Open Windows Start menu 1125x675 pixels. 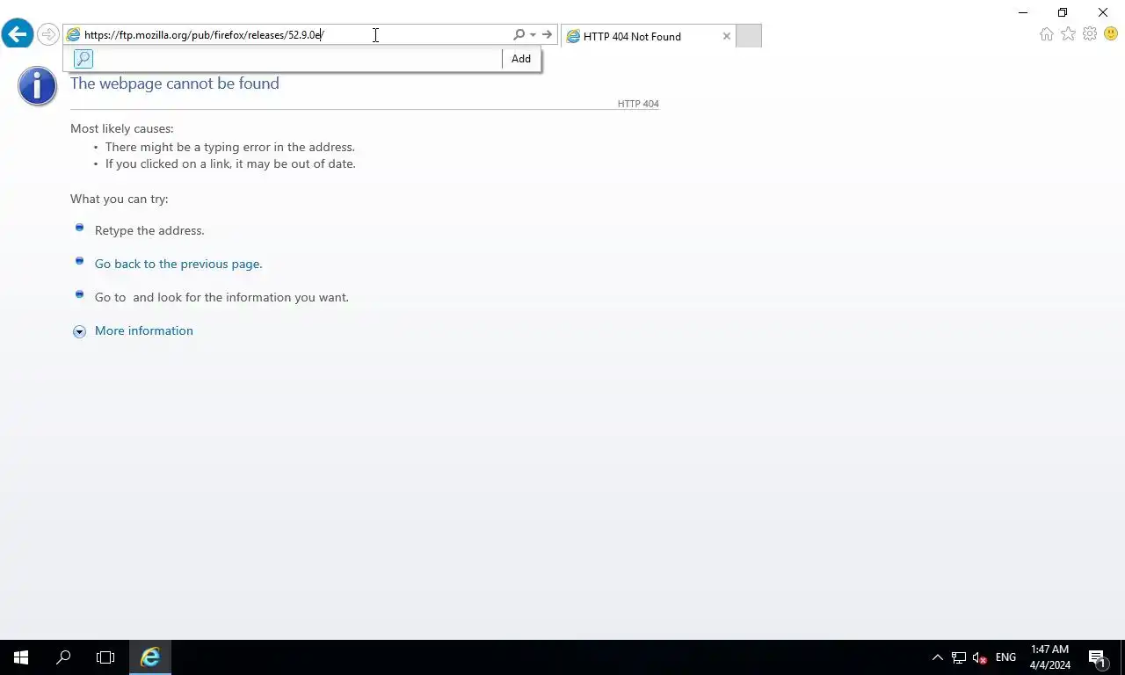coord(21,657)
